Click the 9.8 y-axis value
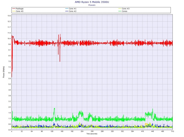The image size is (184, 137). pyautogui.click(x=10, y=44)
